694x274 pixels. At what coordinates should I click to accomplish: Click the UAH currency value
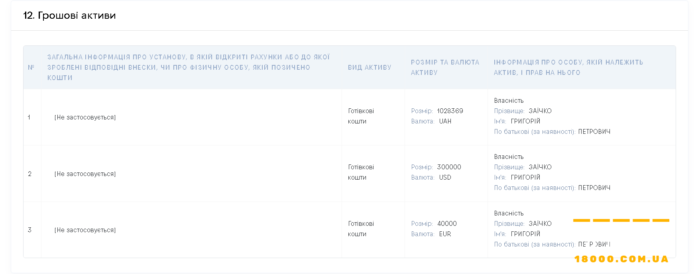point(445,121)
